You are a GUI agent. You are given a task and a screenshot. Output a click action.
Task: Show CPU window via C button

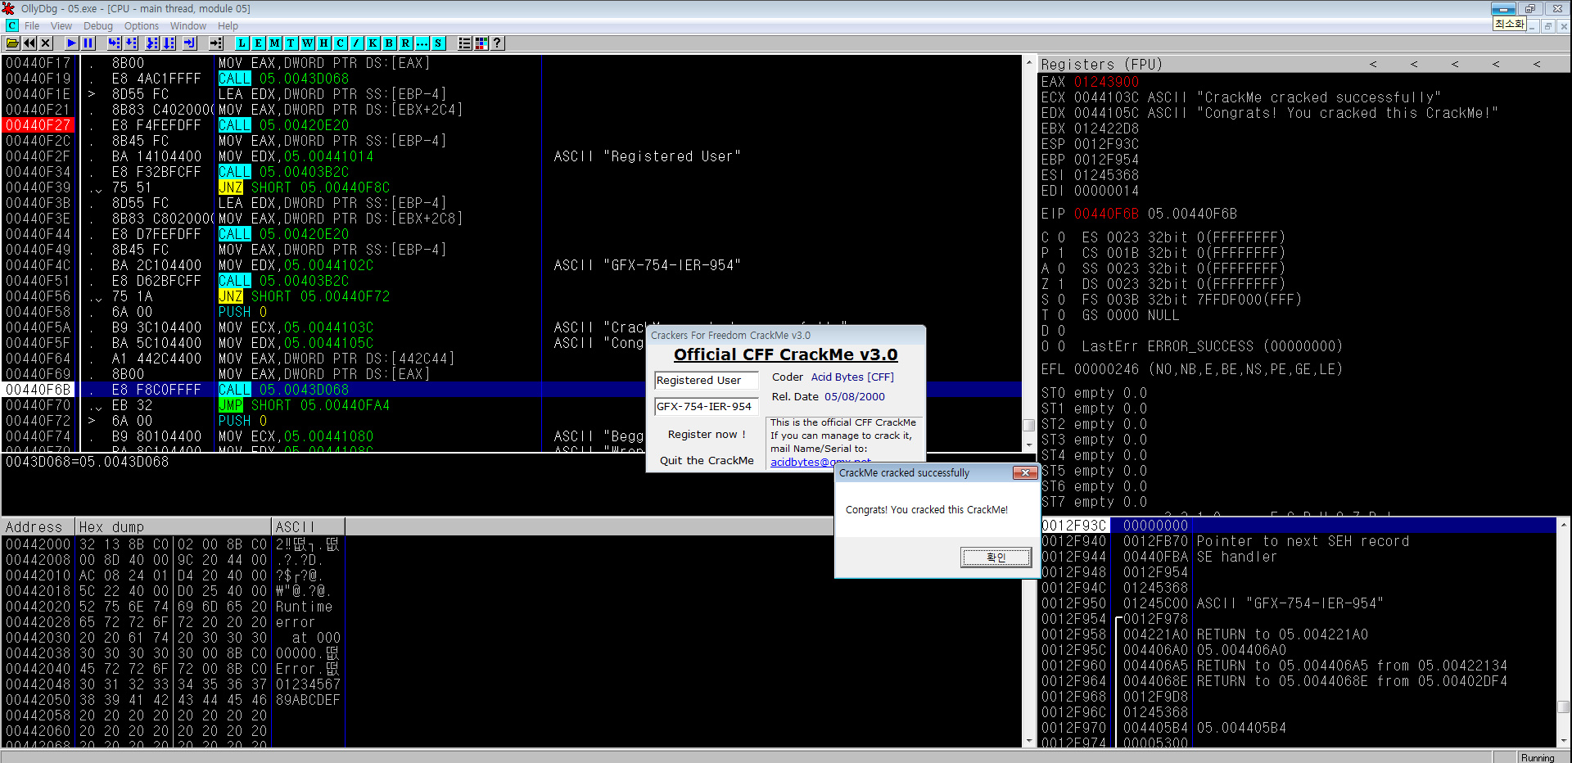pos(341,43)
